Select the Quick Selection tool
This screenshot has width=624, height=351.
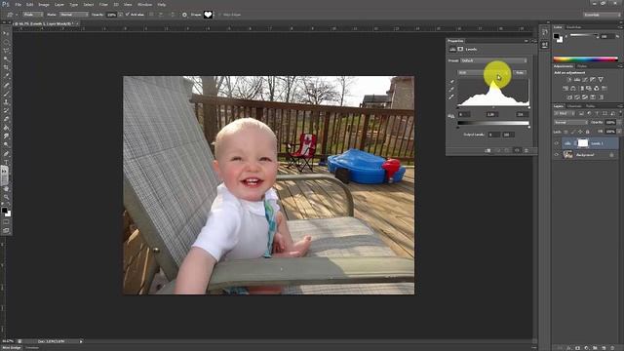pos(6,58)
